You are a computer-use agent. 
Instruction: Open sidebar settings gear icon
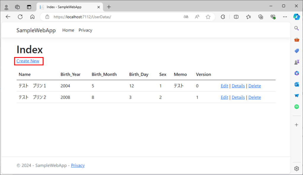296,168
